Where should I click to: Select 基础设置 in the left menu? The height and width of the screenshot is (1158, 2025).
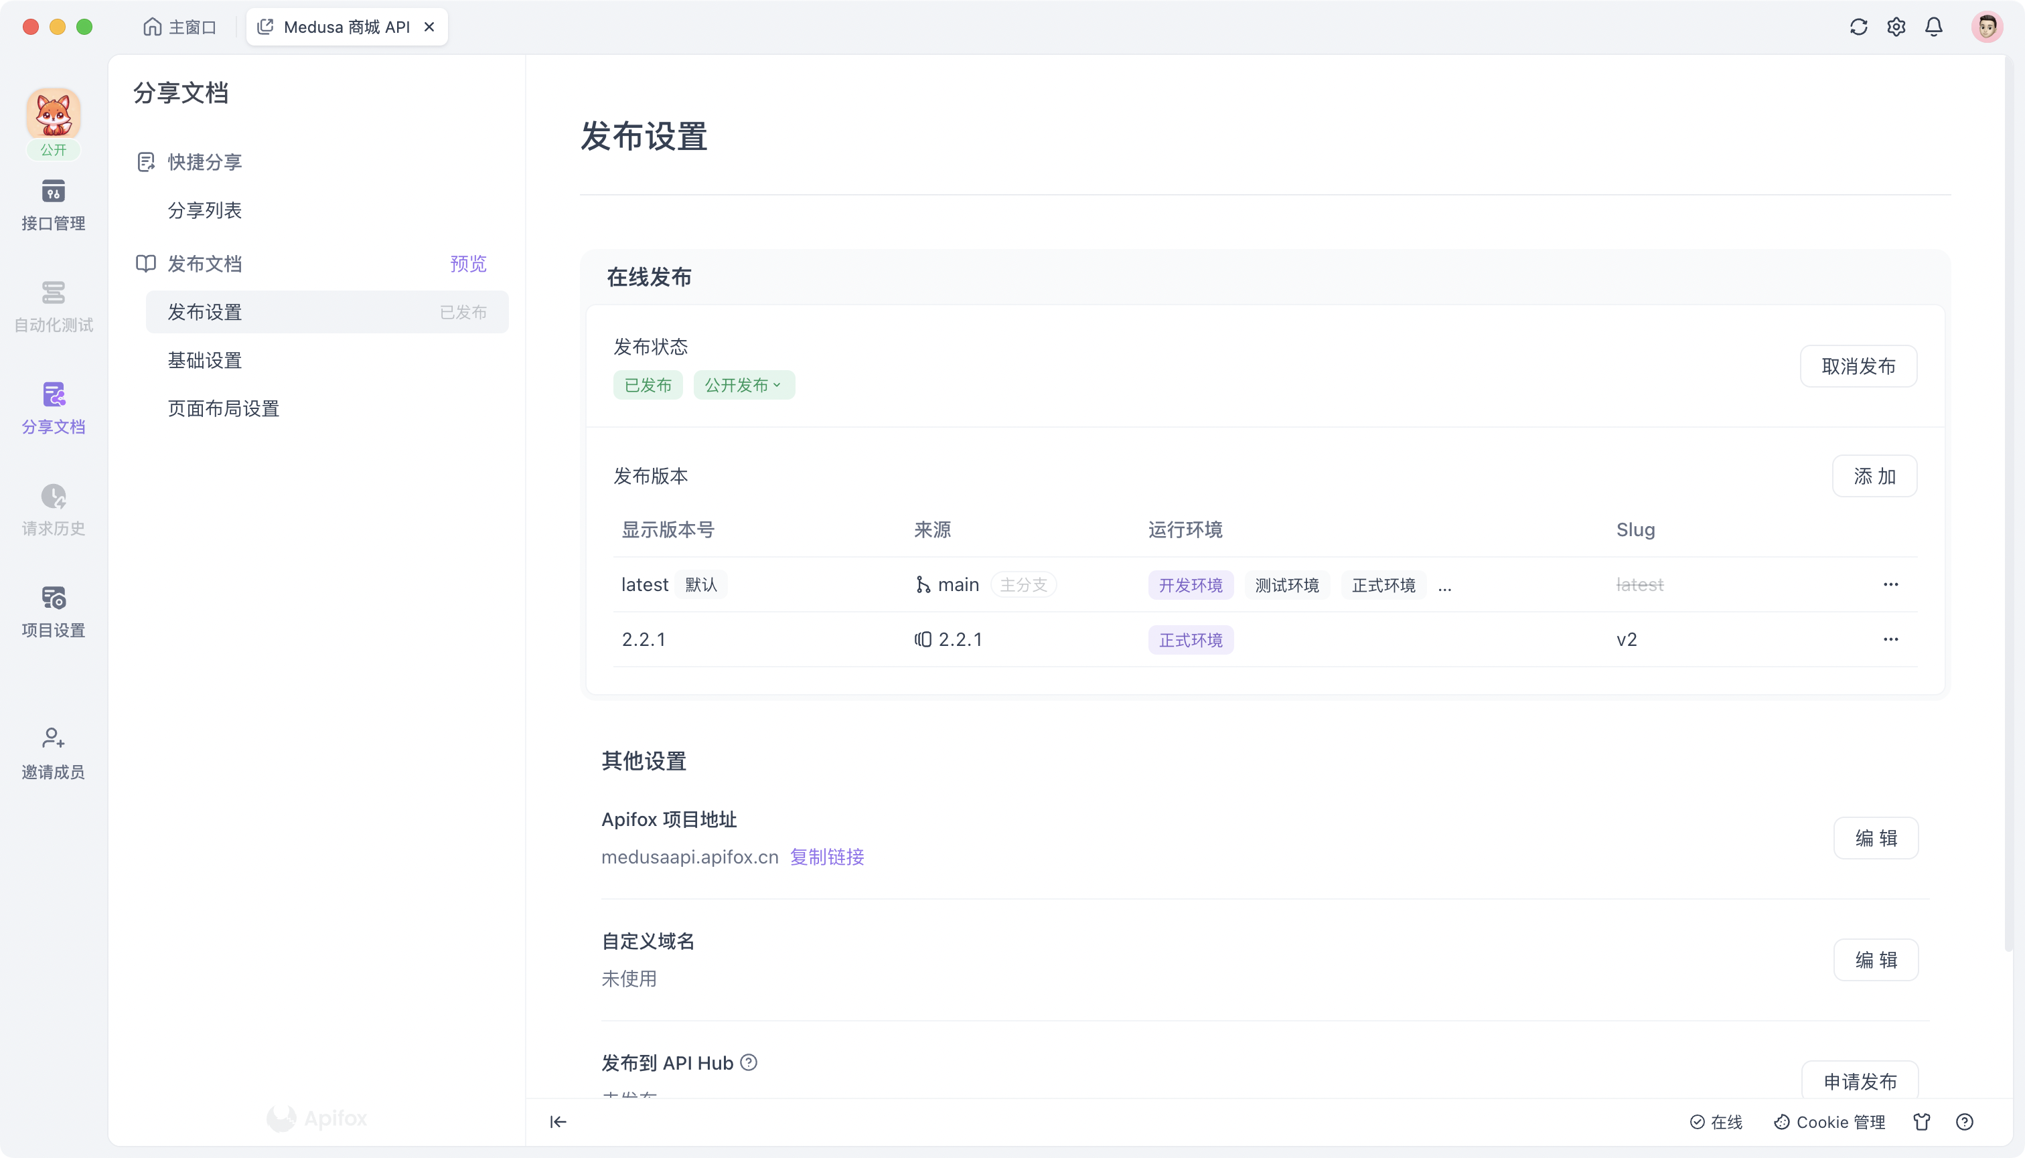pyautogui.click(x=204, y=360)
